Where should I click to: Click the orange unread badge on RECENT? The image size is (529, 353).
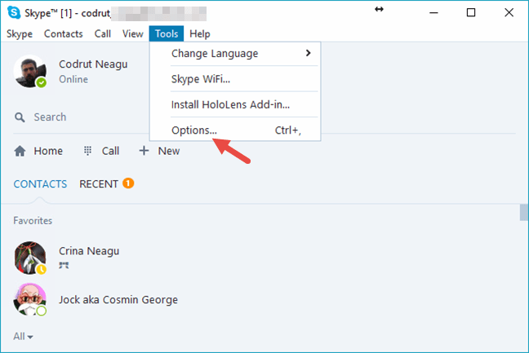click(128, 183)
